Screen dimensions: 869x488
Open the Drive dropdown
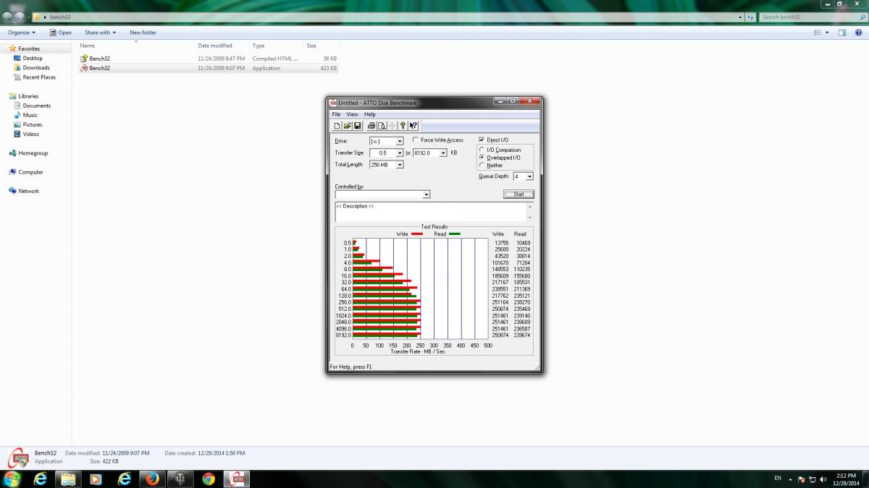400,142
